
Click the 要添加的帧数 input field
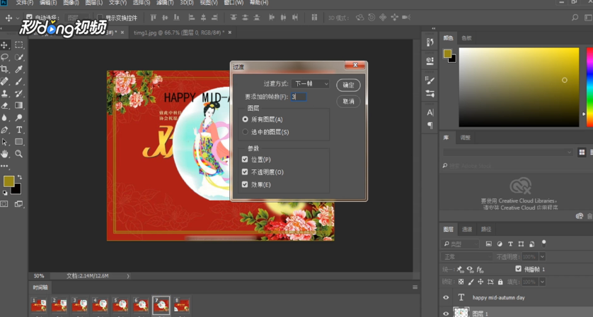pyautogui.click(x=299, y=97)
